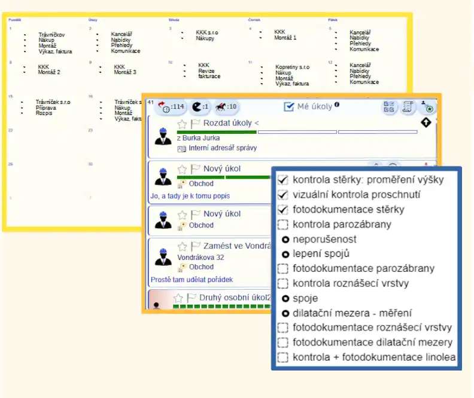Click Obchod link under Zamést ve Vondrákové task
The height and width of the screenshot is (398, 474).
[x=201, y=267]
